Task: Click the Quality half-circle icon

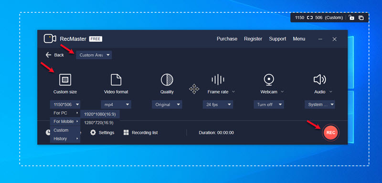Action: click(167, 80)
